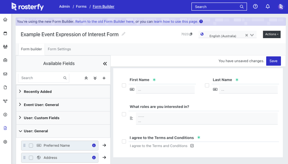Add Preferred Name to form with arrow
The image size is (288, 164).
[x=104, y=145]
